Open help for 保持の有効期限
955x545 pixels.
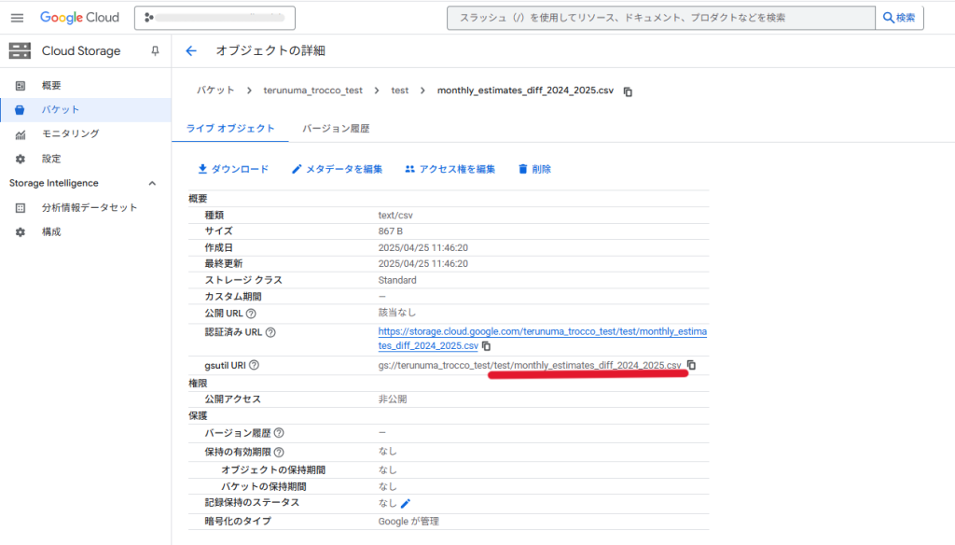coord(279,452)
